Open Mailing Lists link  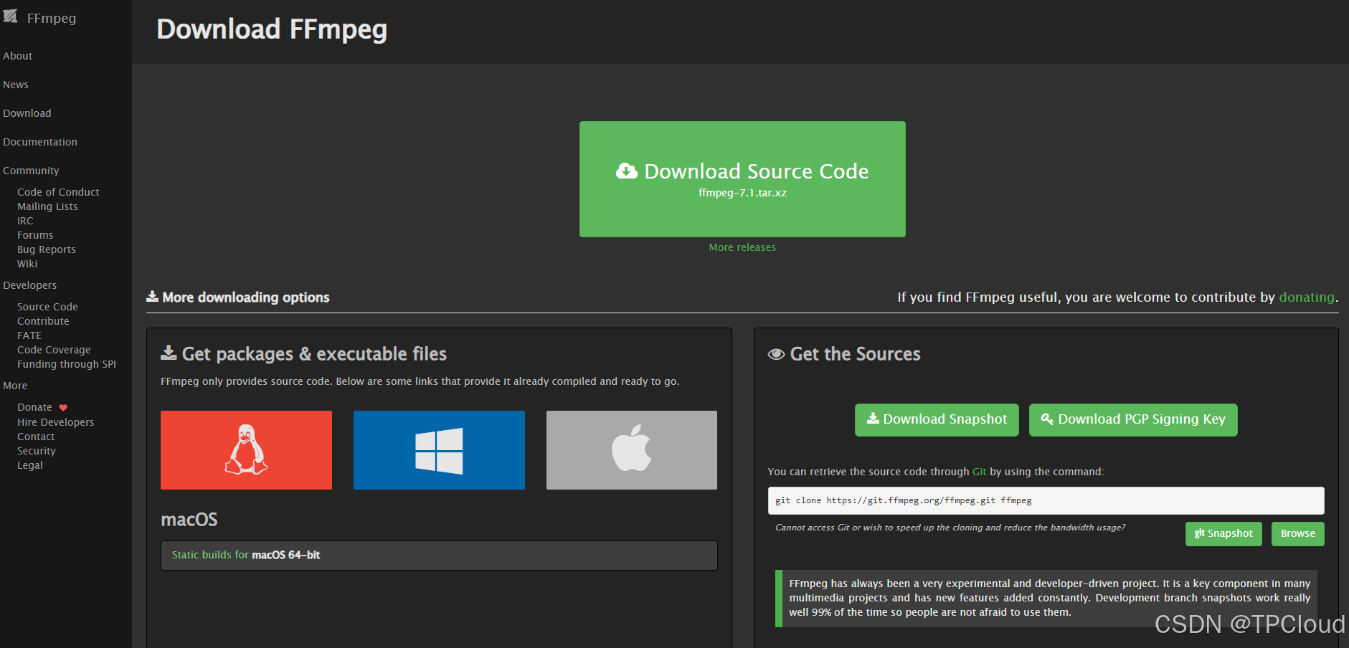(47, 206)
